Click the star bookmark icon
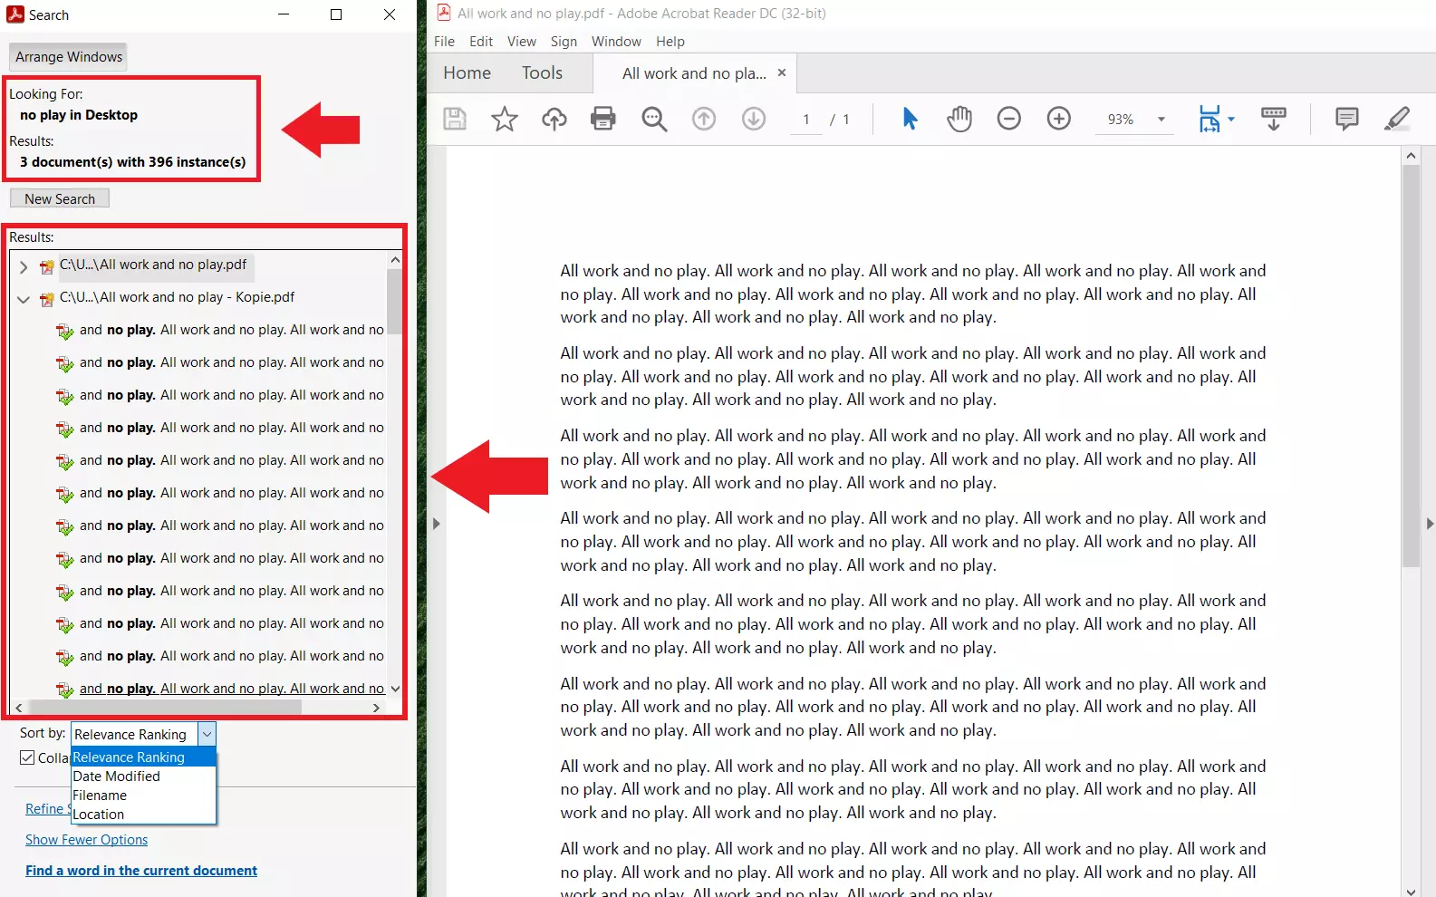Screen dimensions: 1436x897 pyautogui.click(x=505, y=119)
